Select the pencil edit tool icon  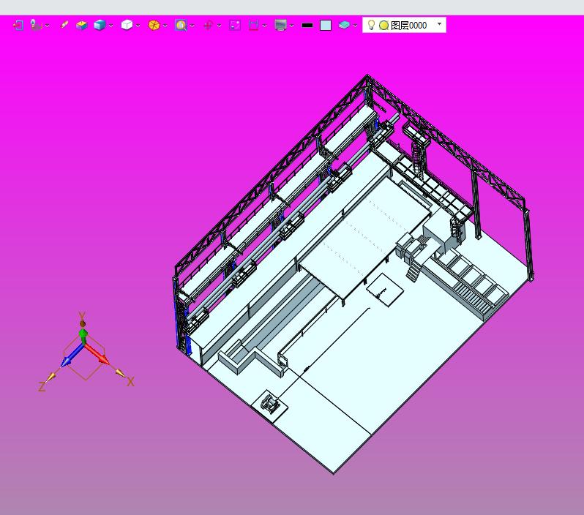tap(64, 25)
